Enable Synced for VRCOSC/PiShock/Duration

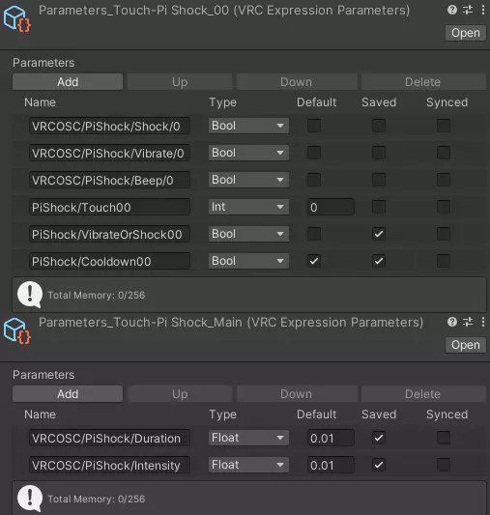[444, 438]
